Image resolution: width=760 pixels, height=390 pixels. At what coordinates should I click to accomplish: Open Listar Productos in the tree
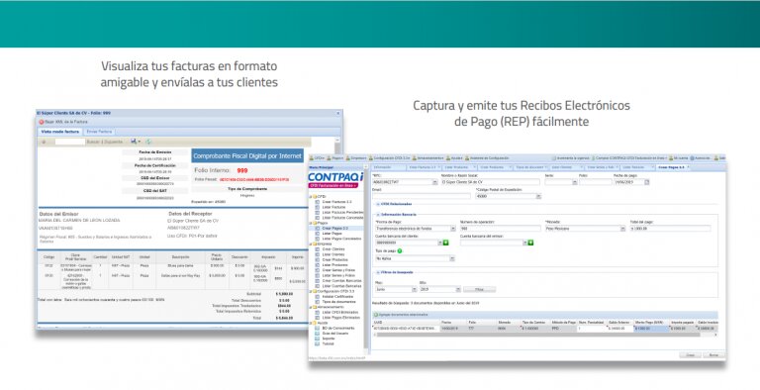[x=334, y=265]
